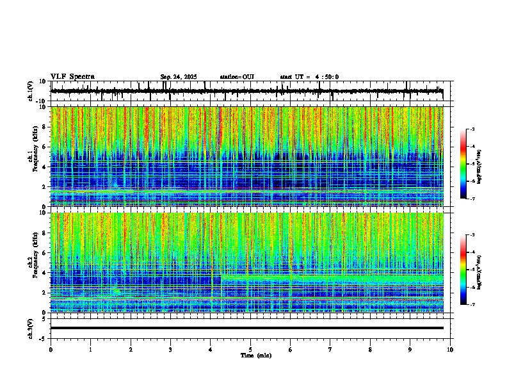Click the ch.2 color scale bar
The image size is (507, 392).
pyautogui.click(x=463, y=270)
